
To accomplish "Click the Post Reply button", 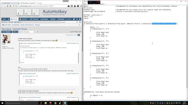I will [x=7, y=32].
